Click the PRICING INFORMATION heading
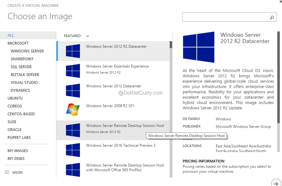The image size is (282, 186). click(203, 161)
